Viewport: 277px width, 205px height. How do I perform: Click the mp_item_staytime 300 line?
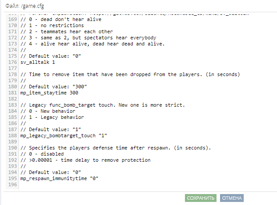click(49, 93)
